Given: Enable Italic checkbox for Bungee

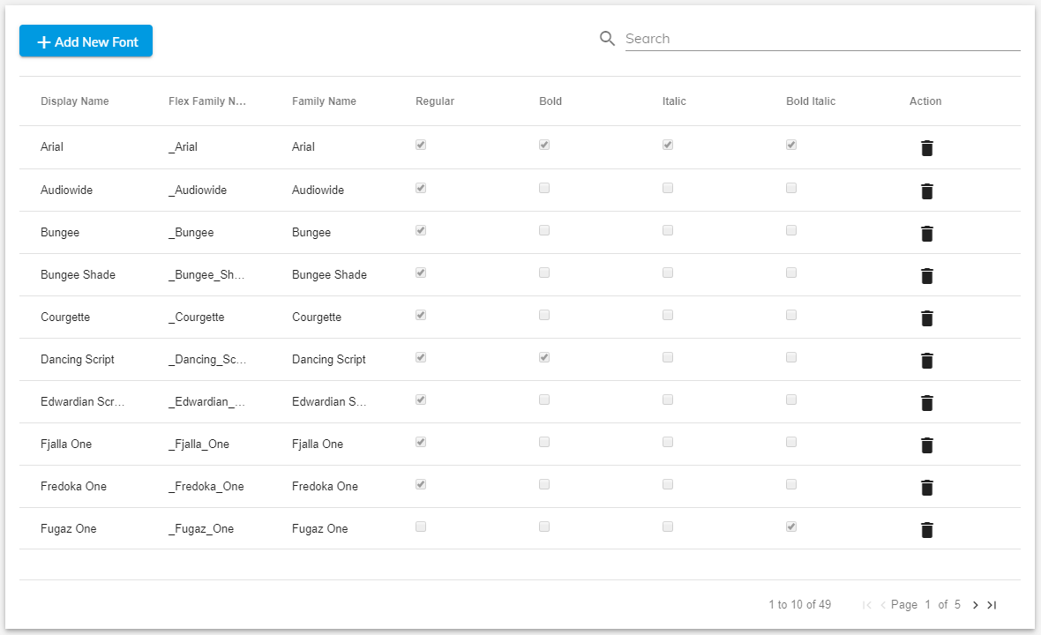Looking at the screenshot, I should pyautogui.click(x=668, y=230).
